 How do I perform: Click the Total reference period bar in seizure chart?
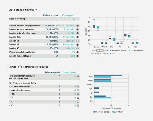(108, 75)
